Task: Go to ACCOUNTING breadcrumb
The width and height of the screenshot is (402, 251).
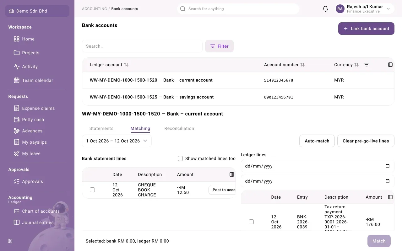Action: tap(95, 9)
